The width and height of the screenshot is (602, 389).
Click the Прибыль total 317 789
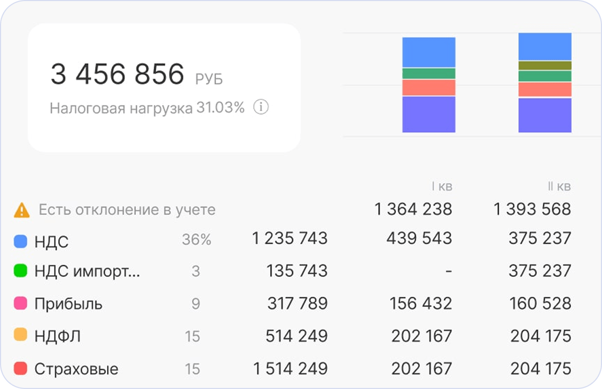point(297,304)
